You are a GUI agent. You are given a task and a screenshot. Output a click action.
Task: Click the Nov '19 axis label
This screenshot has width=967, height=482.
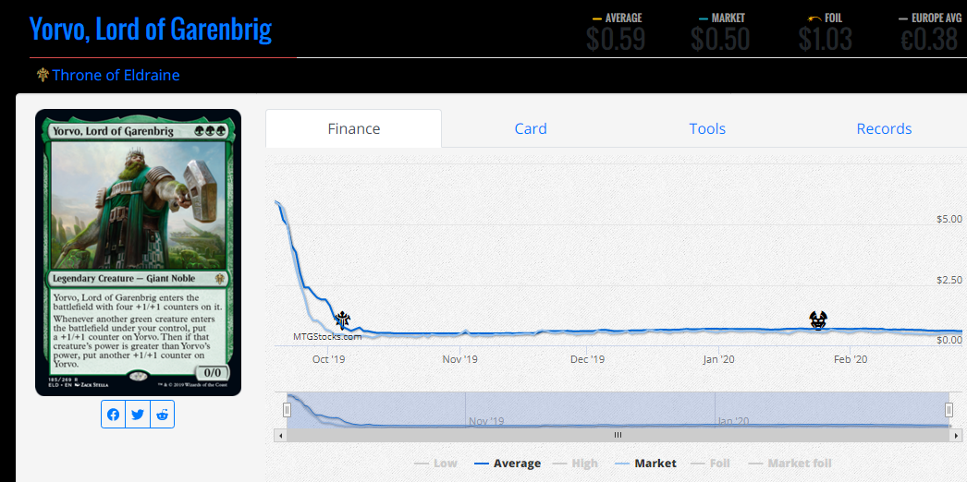460,359
